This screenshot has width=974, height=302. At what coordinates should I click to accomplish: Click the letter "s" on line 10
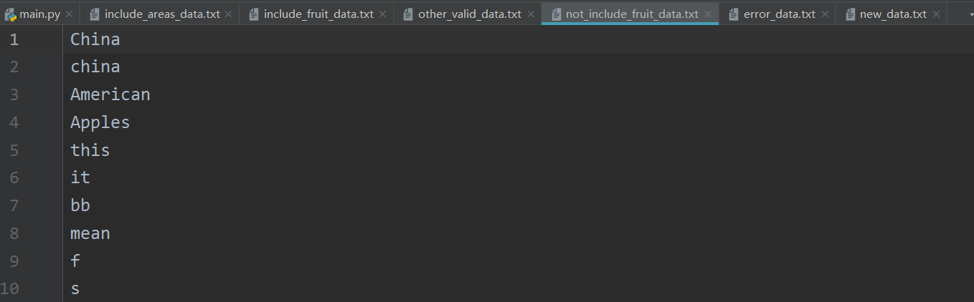[x=75, y=289]
